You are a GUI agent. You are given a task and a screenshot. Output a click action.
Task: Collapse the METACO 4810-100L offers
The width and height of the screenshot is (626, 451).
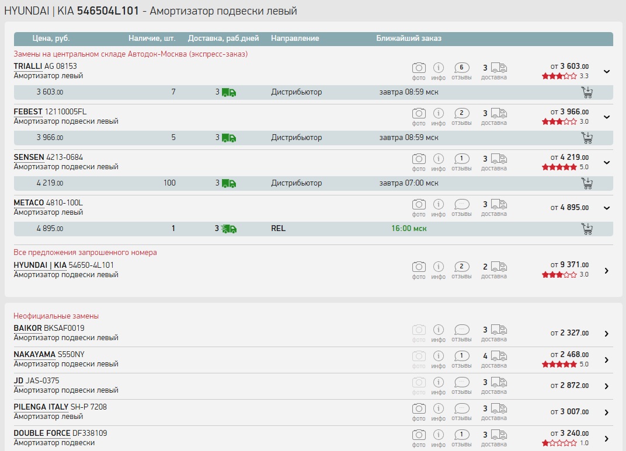607,208
